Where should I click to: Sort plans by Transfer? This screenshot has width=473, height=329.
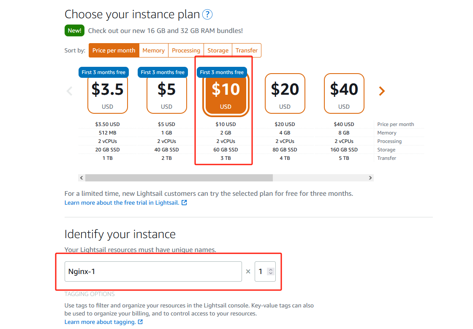247,50
